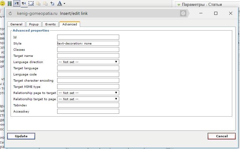Maximize the Insert/edit link window
Image resolution: width=240 pixels, height=149 pixels.
point(216,13)
